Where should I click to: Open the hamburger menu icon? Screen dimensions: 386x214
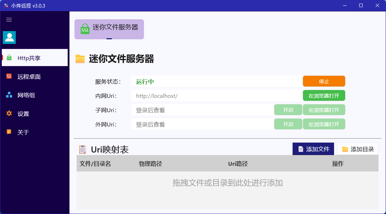9,20
